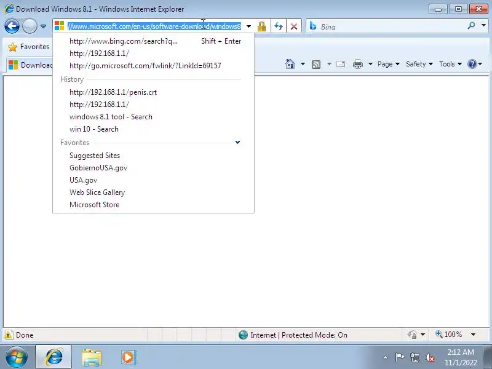The height and width of the screenshot is (369, 492).
Task: Open Windows Explorer from taskbar
Action: click(92, 357)
